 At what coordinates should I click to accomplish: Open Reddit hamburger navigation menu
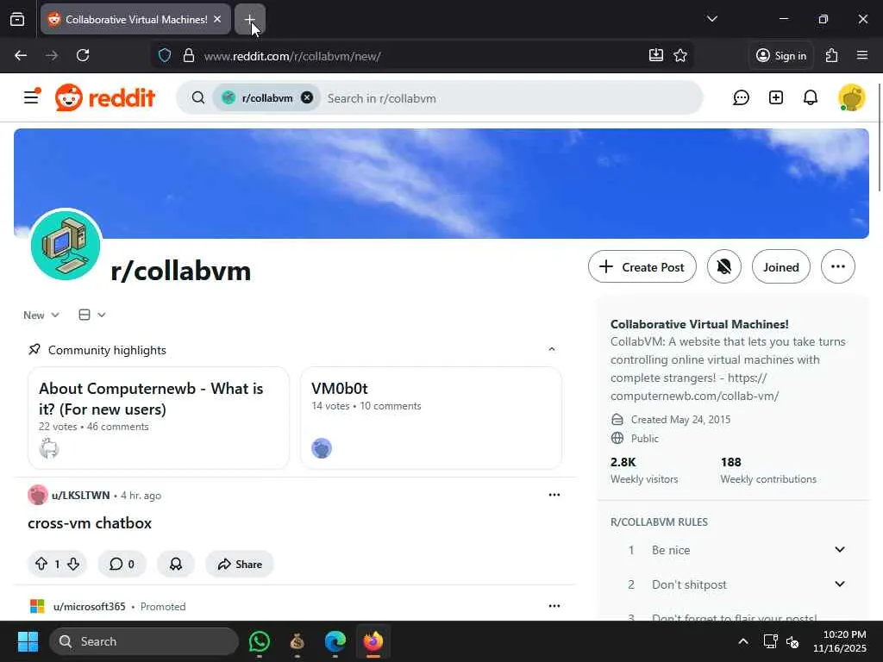click(x=32, y=97)
